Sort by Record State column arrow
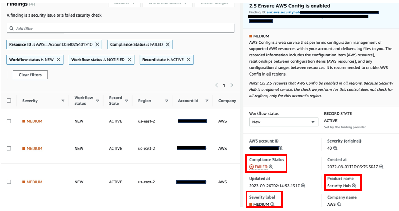Image resolution: width=399 pixels, height=211 pixels. click(127, 101)
